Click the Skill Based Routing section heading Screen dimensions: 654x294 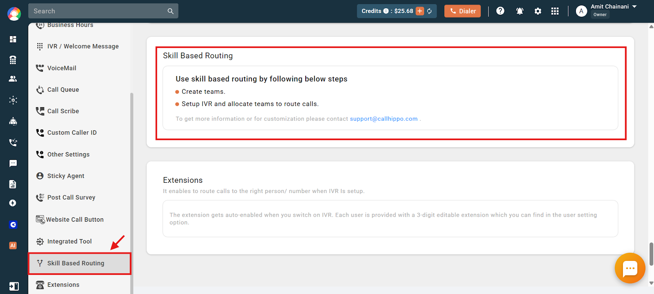point(198,56)
